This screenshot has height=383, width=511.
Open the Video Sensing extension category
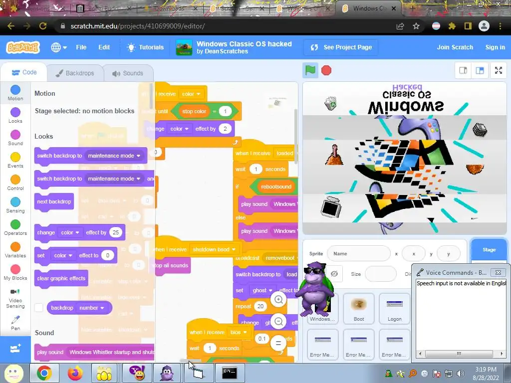(15, 298)
